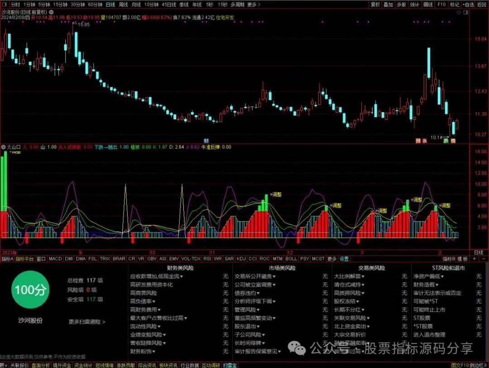Click the minus zoom button near 模板

click(x=484, y=259)
